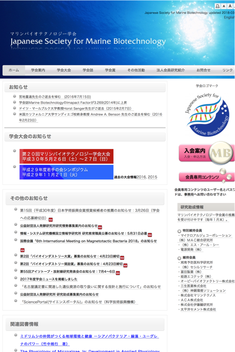Open 公益財団法人発酵研究所研究情勢募集案内 notice
Image resolution: width=235 pixels, height=352 pixels.
[x=59, y=226]
